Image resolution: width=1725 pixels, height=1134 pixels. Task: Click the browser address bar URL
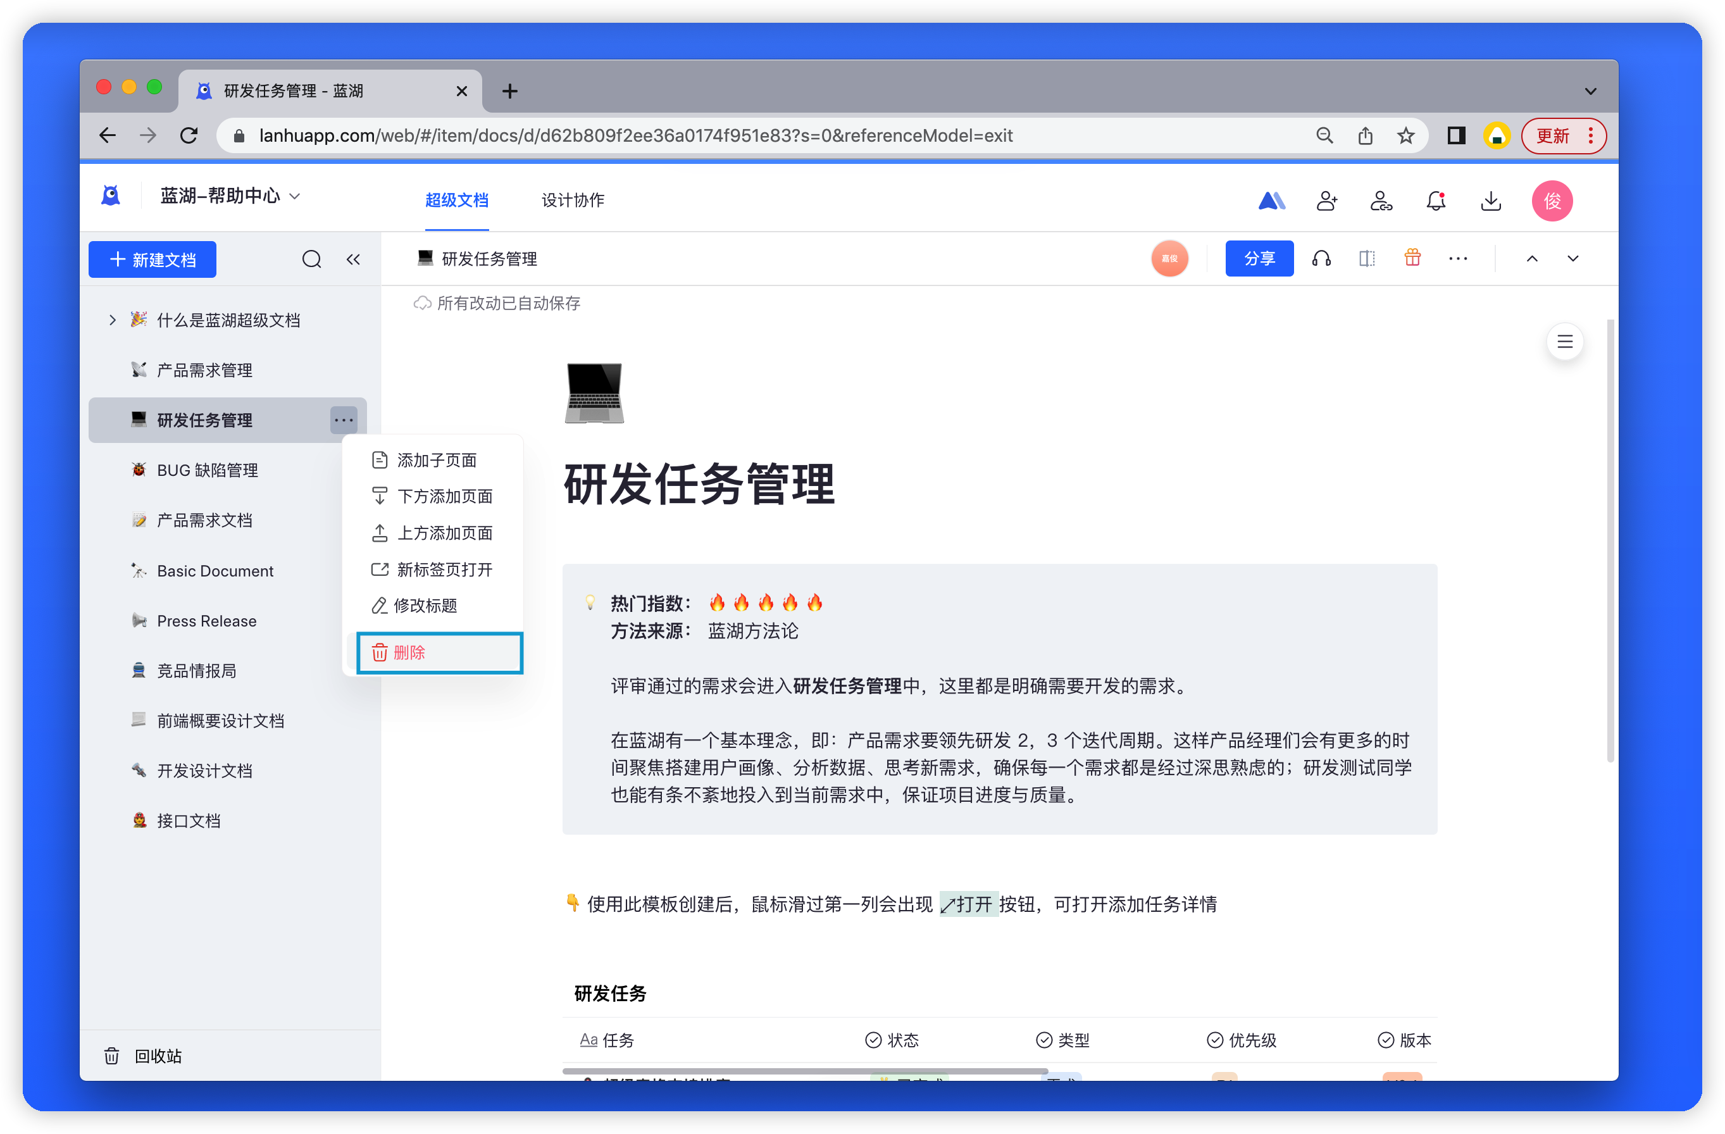pyautogui.click(x=635, y=135)
